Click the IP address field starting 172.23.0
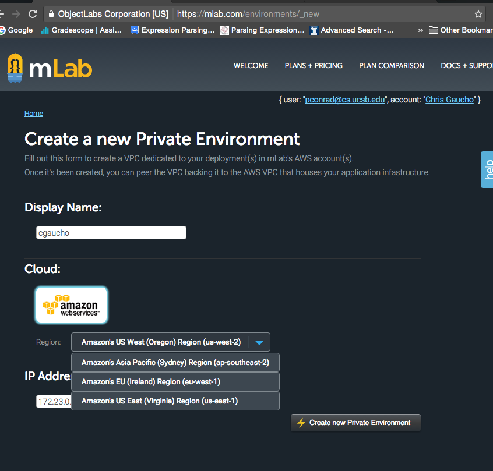This screenshot has height=471, width=493. pos(54,402)
